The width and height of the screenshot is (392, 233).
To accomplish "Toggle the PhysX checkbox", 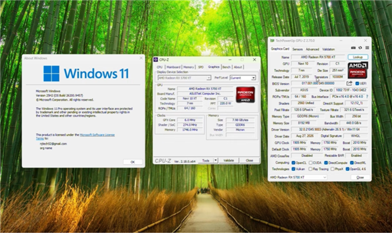I will click(x=332, y=169).
